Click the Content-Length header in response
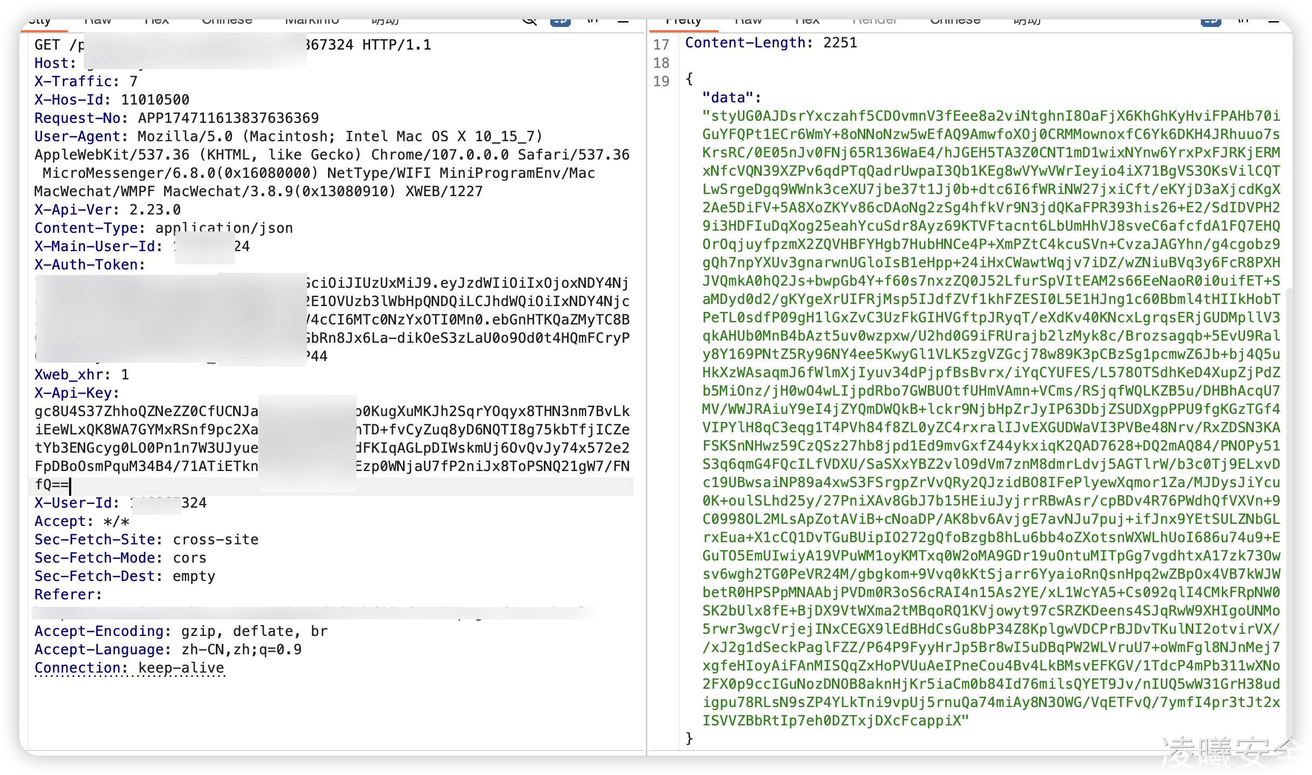 [x=745, y=43]
